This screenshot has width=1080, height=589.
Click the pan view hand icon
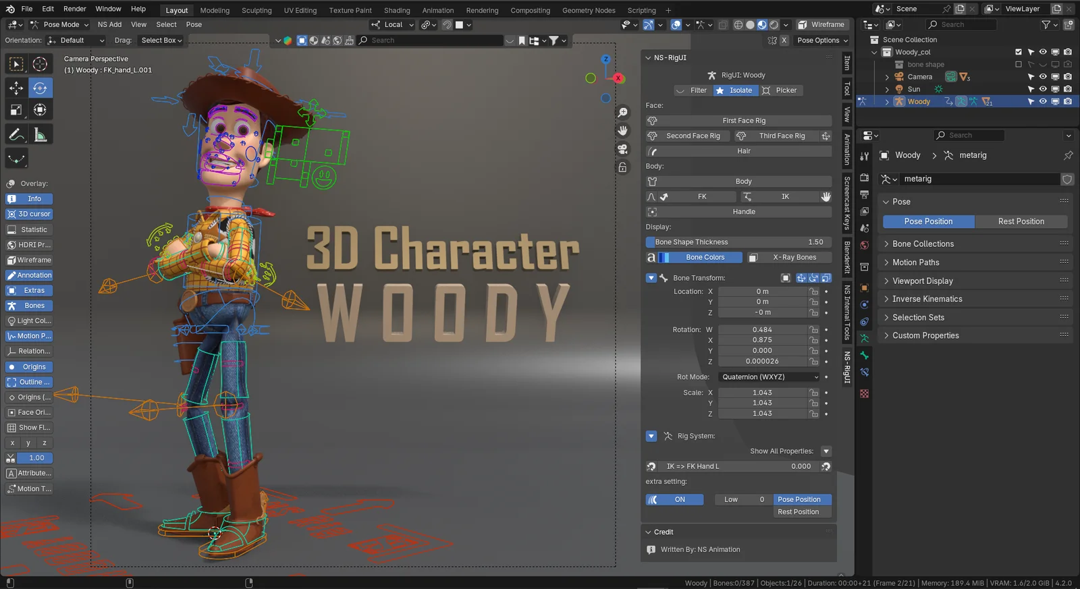point(622,130)
